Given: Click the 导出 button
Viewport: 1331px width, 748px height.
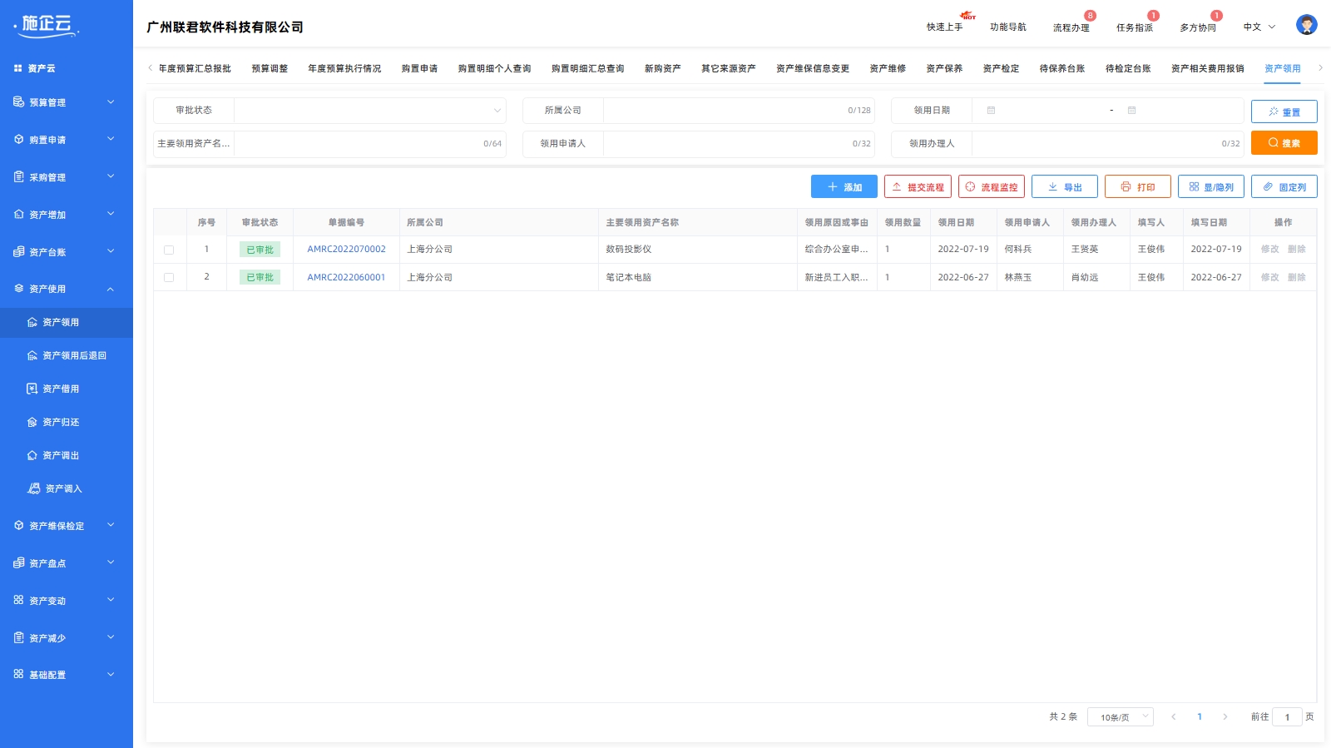Looking at the screenshot, I should click(1064, 186).
